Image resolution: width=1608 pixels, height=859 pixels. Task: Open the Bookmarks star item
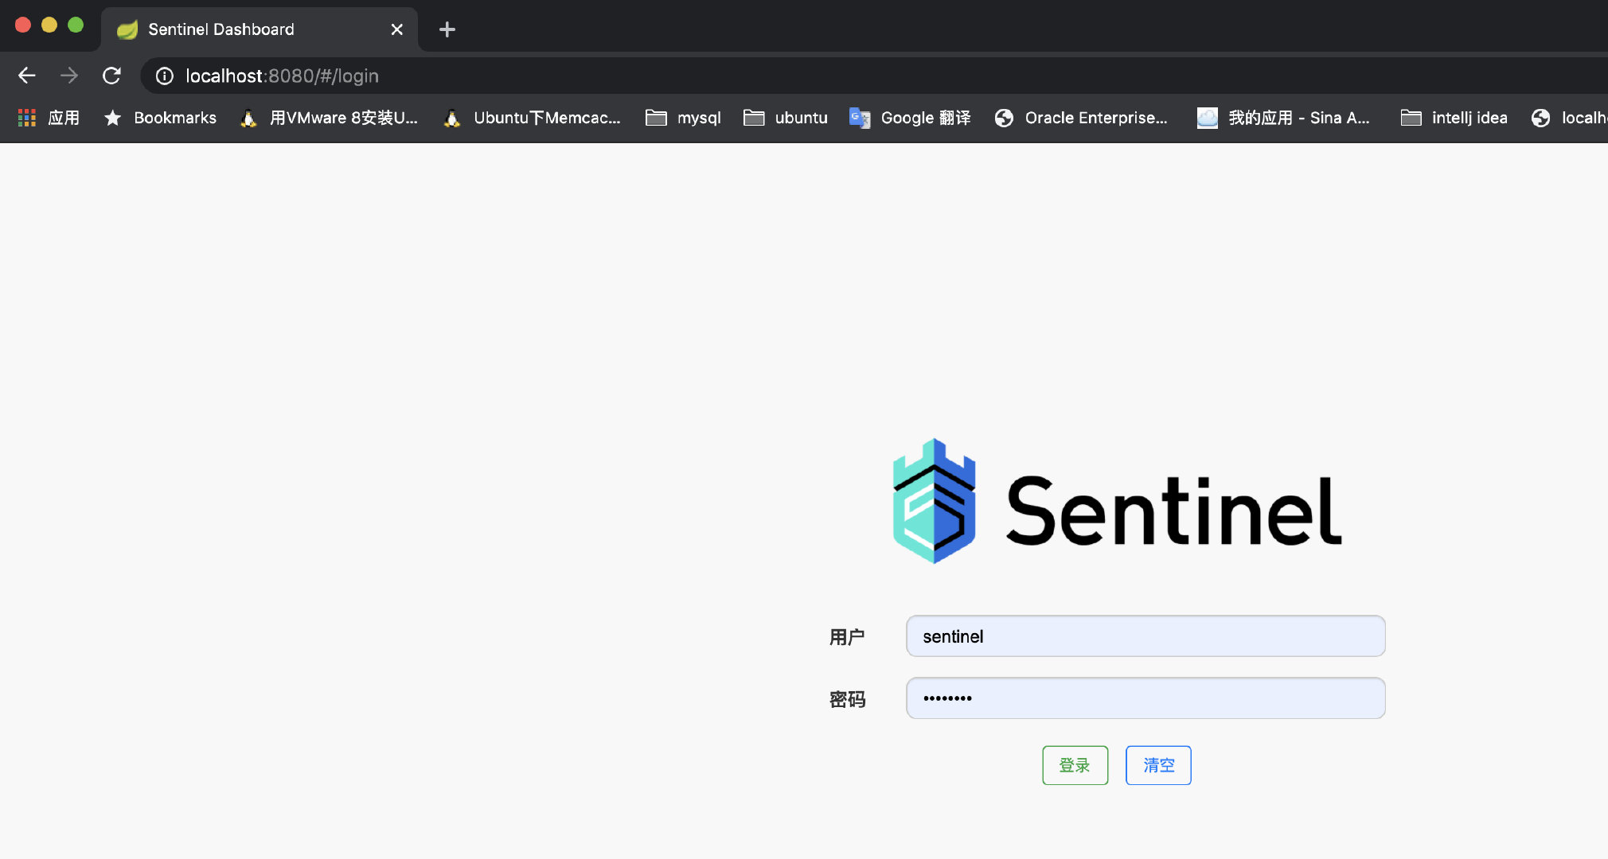coord(161,118)
